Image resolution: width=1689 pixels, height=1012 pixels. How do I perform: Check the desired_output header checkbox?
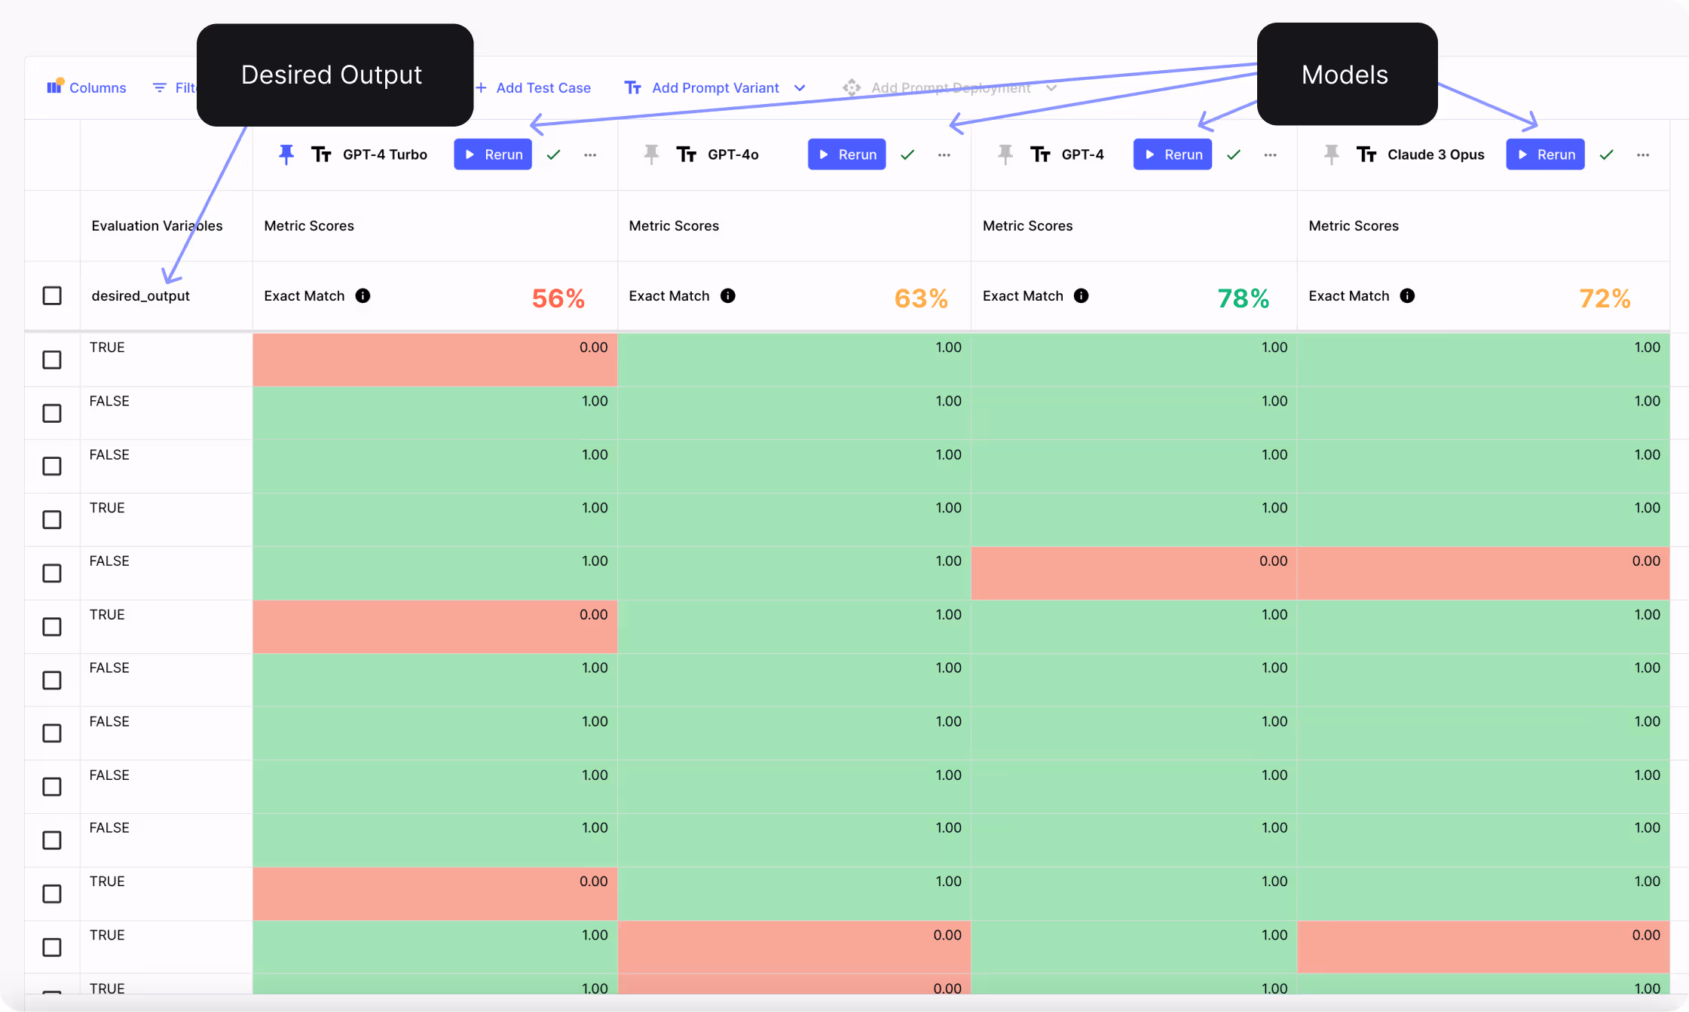pos(52,295)
